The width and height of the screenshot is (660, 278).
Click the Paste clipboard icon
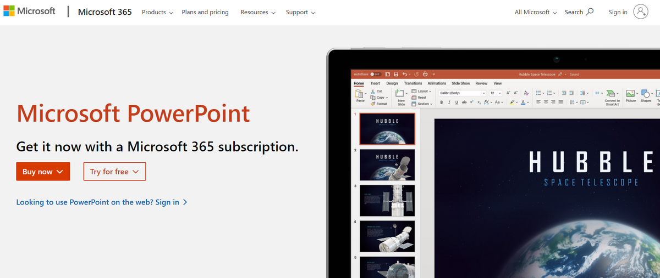[359, 93]
